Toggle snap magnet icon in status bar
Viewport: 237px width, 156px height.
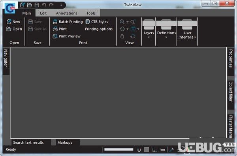tap(139, 150)
